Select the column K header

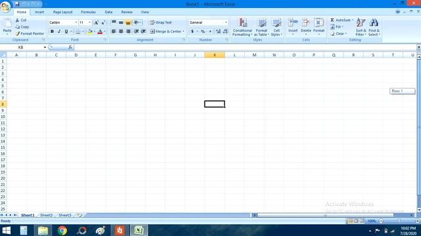[x=214, y=55]
